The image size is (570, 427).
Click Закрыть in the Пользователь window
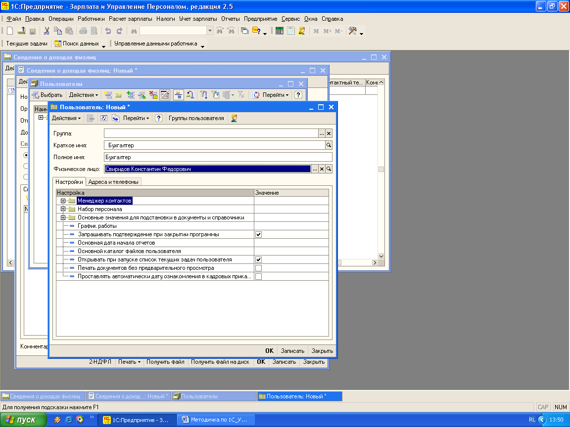click(x=322, y=351)
